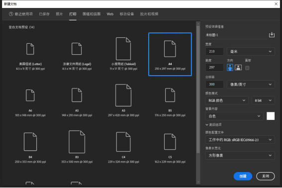Click the clock icon of 最近使用项
The height and width of the screenshot is (188, 282).
[11, 14]
